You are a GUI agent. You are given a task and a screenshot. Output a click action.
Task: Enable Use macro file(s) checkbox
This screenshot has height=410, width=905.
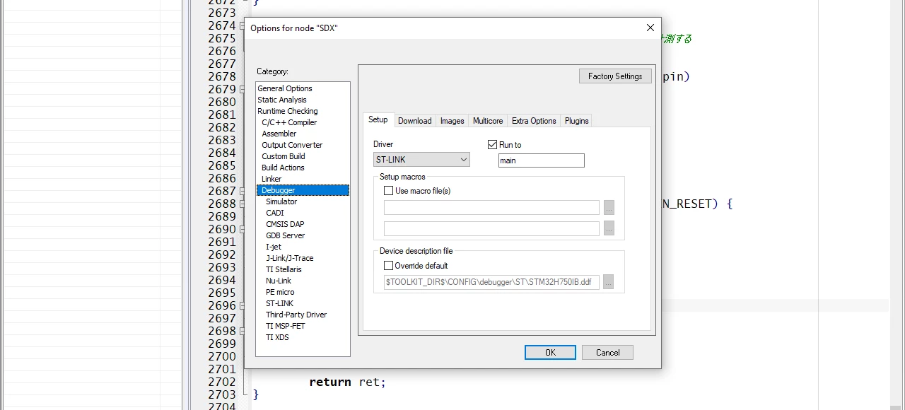(388, 190)
